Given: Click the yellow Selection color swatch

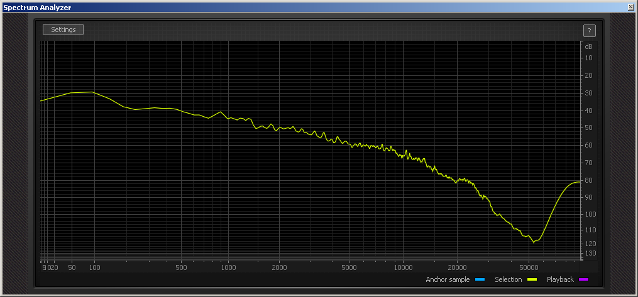Looking at the screenshot, I should 532,279.
